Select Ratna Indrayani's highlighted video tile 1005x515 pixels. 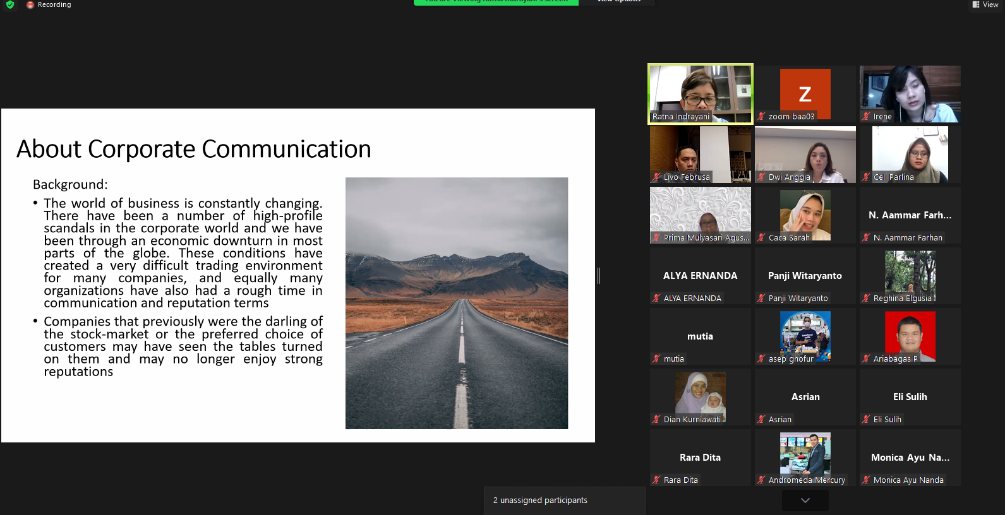click(x=701, y=93)
